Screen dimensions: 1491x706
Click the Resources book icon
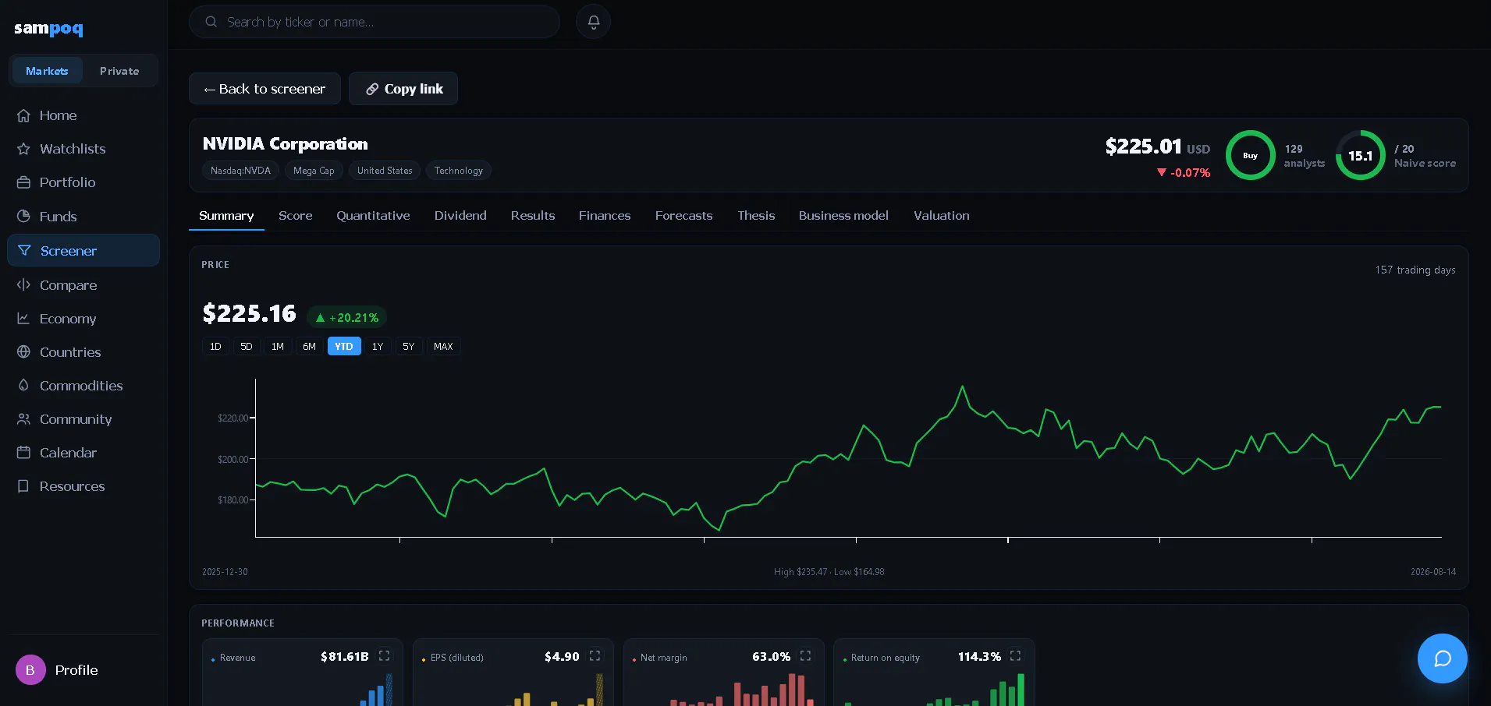[24, 486]
